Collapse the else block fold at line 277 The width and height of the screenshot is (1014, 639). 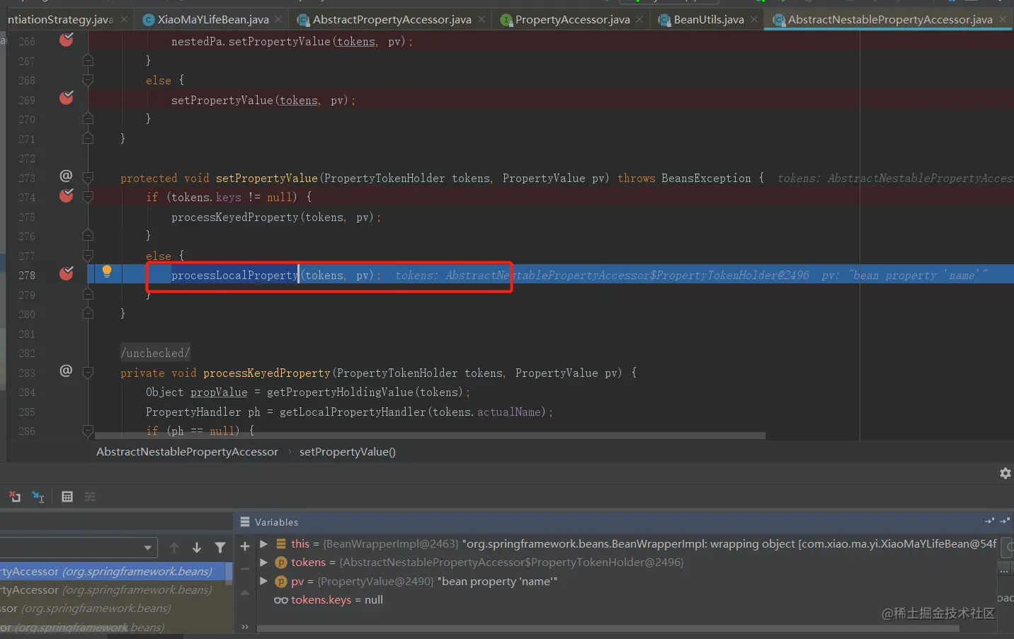[88, 256]
